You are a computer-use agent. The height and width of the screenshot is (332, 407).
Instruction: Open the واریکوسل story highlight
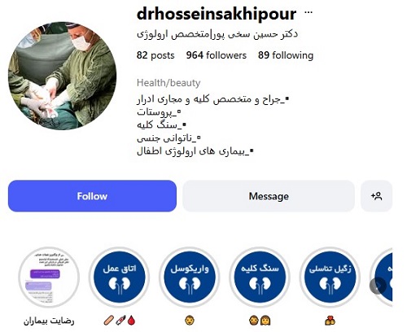[190, 277]
